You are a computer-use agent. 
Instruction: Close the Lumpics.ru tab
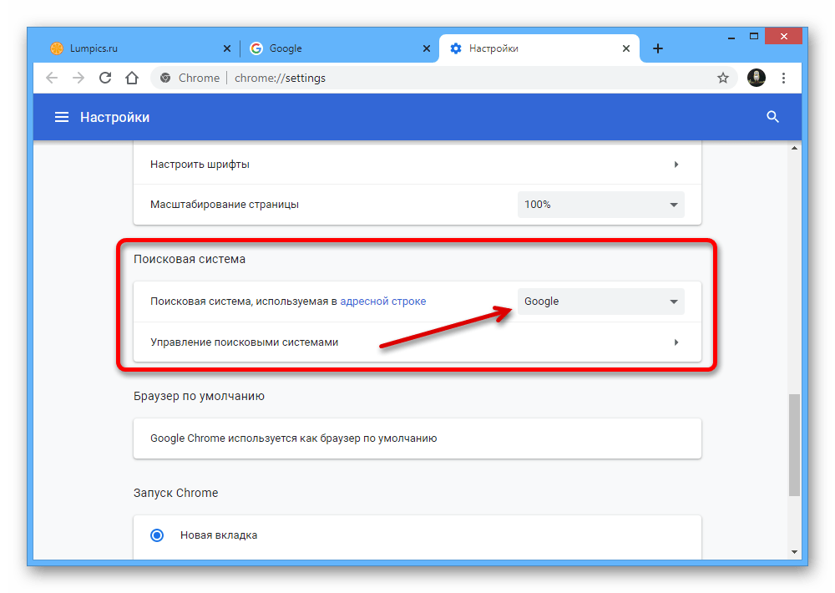pyautogui.click(x=227, y=48)
